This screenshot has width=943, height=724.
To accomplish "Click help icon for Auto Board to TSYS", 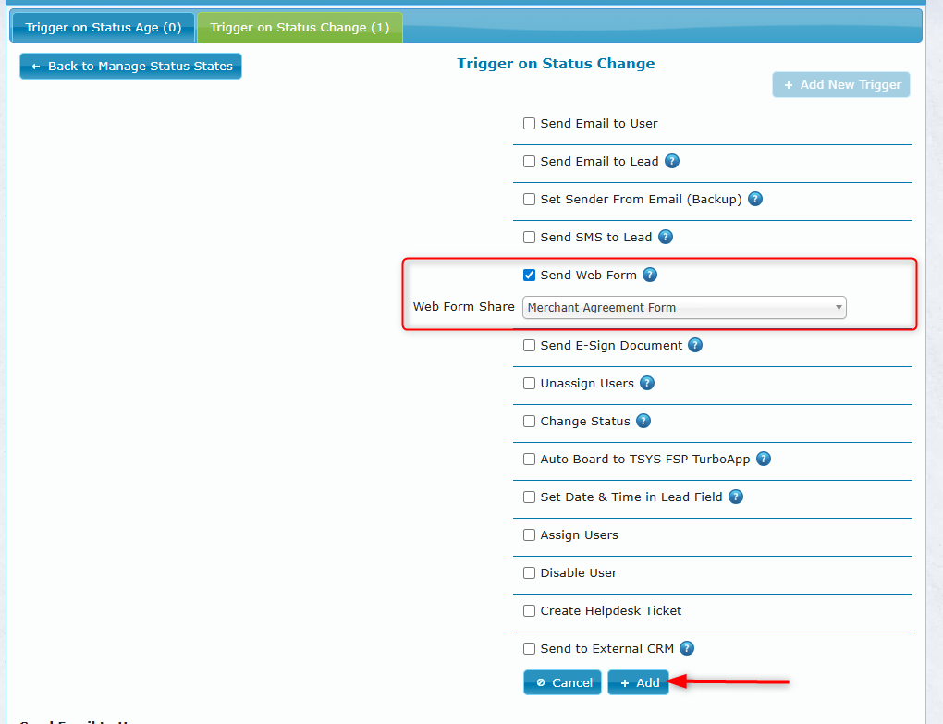I will 764,459.
